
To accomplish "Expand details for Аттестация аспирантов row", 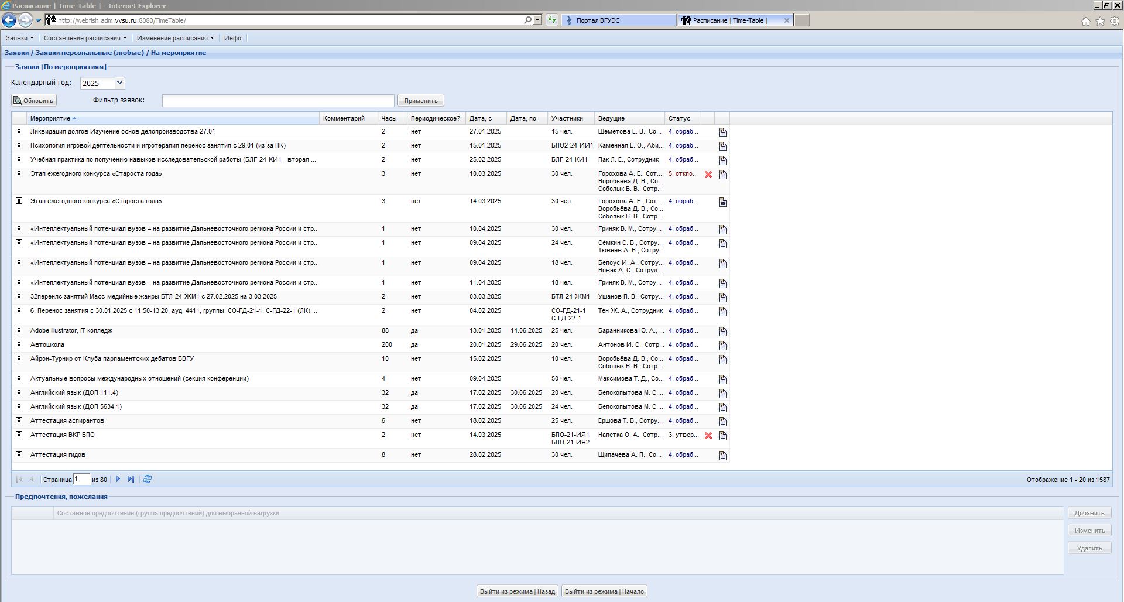I will coord(19,420).
